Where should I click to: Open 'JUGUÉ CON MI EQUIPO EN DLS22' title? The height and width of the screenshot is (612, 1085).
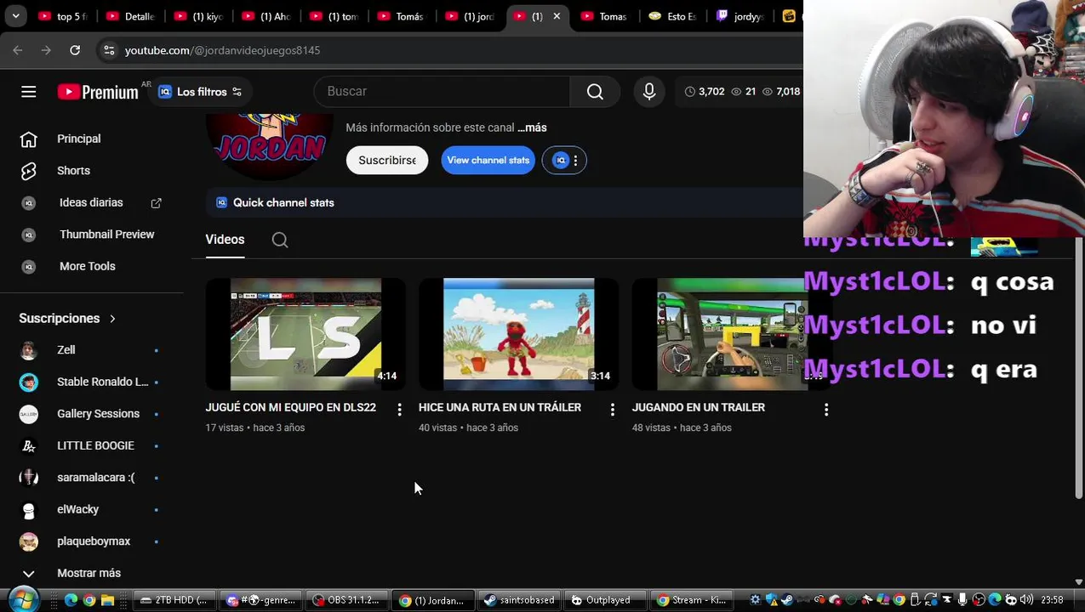click(x=290, y=408)
